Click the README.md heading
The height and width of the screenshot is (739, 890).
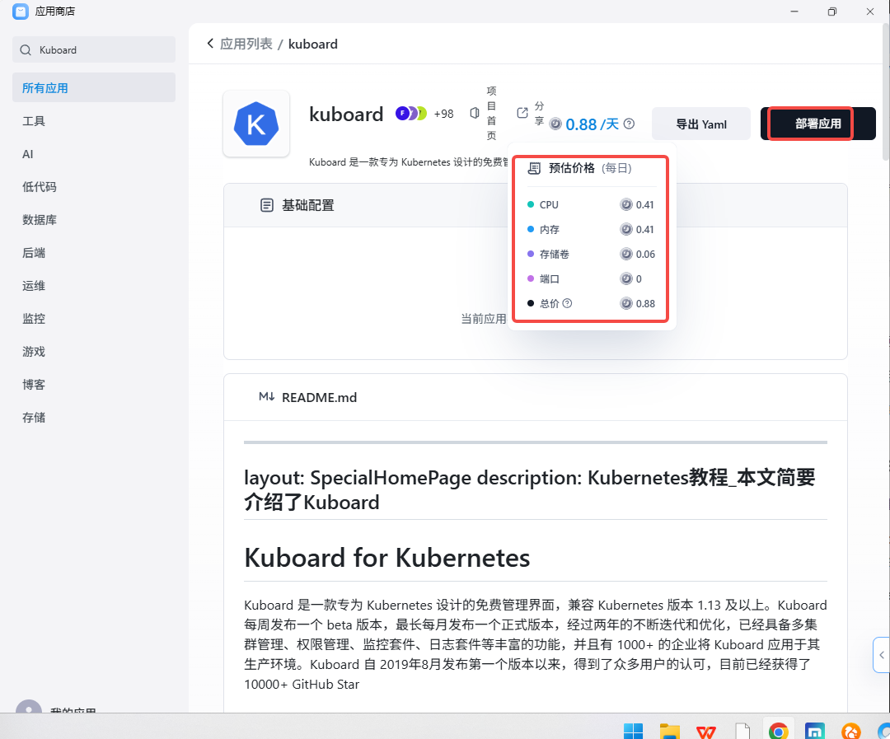[319, 397]
